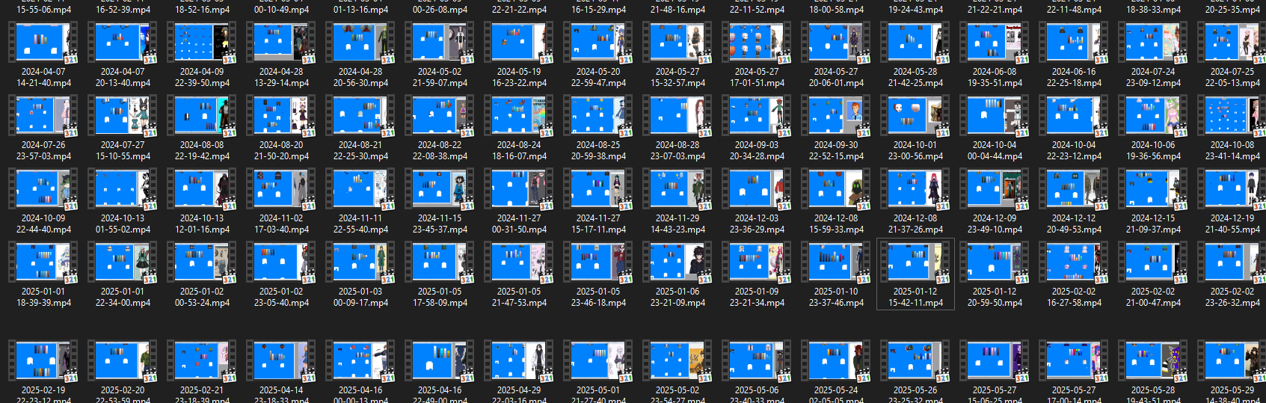Select file name 2024-11-11 22-55-40.mp4
1266x403 pixels.
(x=360, y=224)
